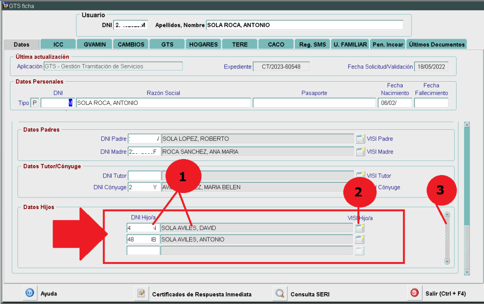Switch to the ICC tab

click(x=58, y=44)
